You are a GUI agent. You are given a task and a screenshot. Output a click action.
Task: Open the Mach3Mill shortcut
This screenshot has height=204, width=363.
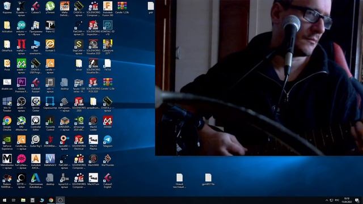(x=93, y=160)
